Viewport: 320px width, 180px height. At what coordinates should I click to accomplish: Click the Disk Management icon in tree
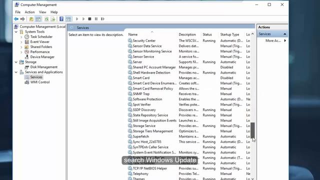click(x=26, y=67)
